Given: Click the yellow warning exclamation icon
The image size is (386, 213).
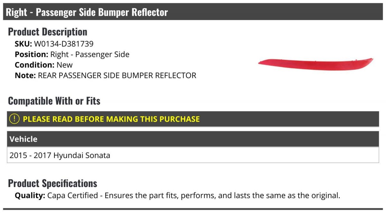Looking at the screenshot, I should (x=14, y=119).
